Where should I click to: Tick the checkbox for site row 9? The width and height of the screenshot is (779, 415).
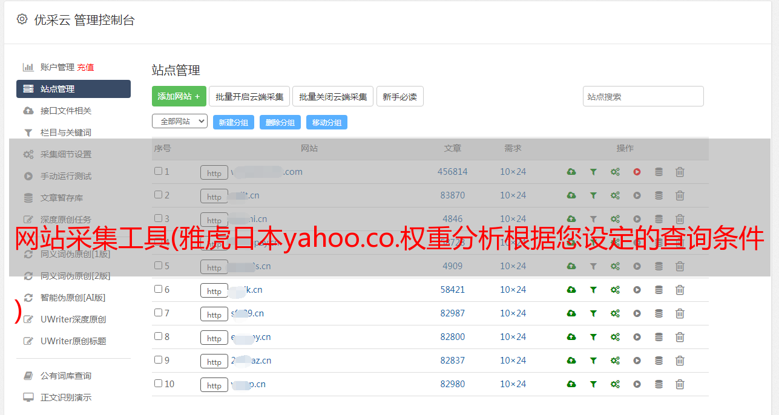(x=158, y=360)
